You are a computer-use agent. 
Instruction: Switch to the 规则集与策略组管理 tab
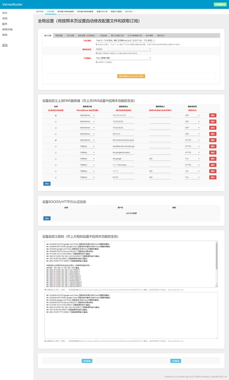(x=85, y=12)
